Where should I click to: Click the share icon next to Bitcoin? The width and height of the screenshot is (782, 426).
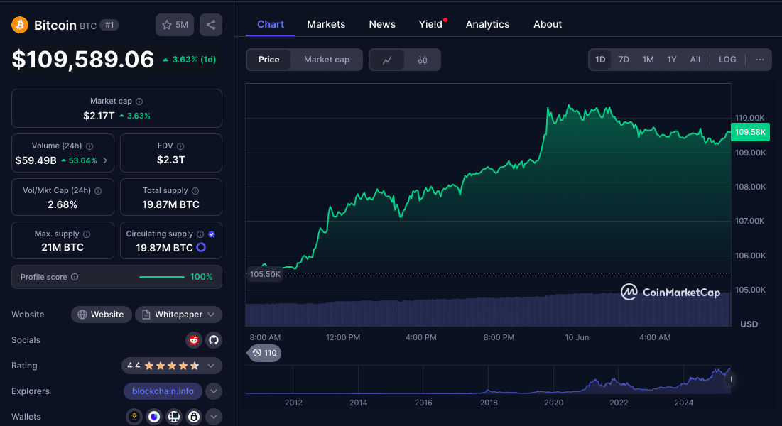(x=211, y=25)
